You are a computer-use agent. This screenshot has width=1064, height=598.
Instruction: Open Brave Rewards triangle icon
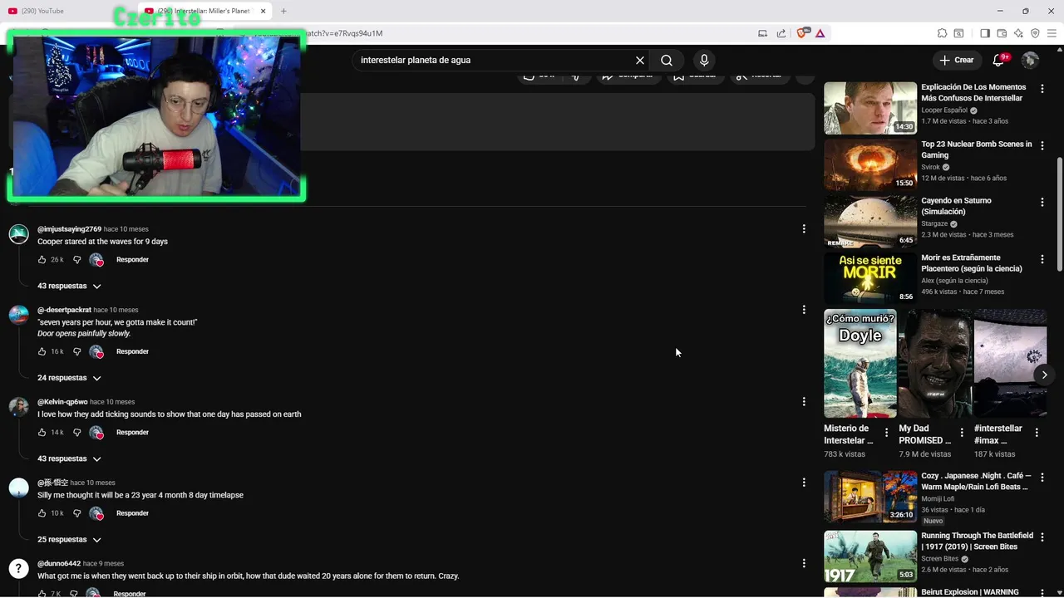pos(820,33)
